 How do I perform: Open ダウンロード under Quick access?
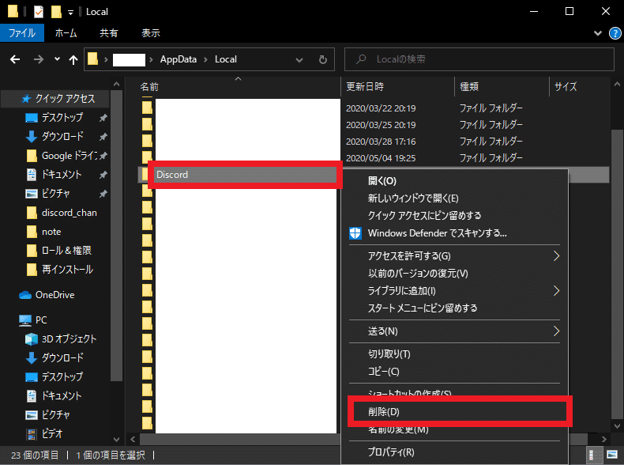62,137
